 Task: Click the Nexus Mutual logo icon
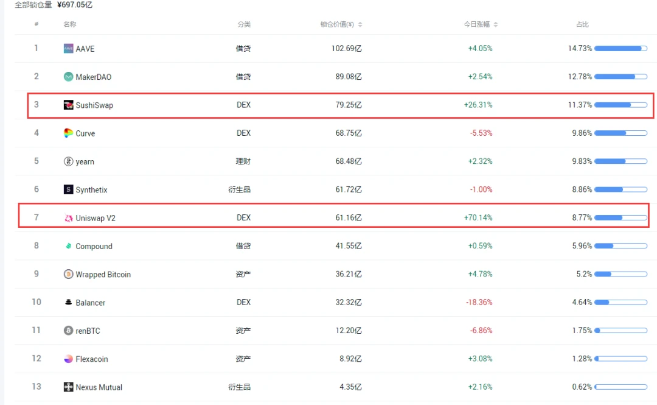pos(68,387)
